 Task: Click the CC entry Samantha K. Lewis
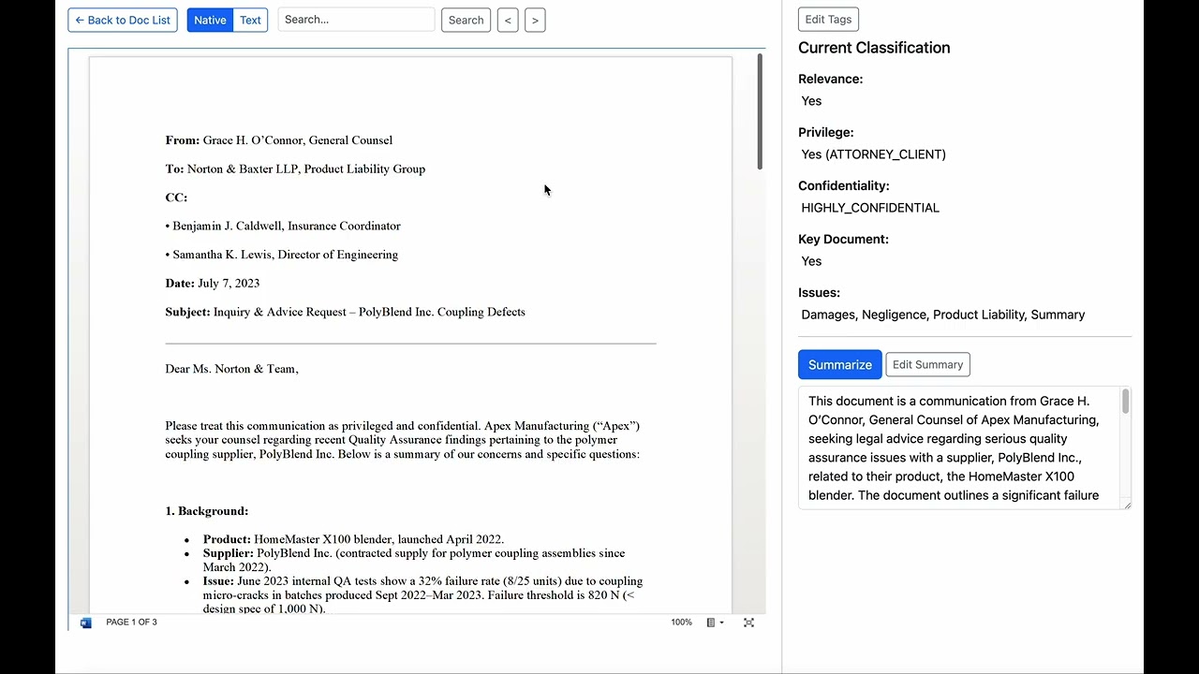click(282, 255)
